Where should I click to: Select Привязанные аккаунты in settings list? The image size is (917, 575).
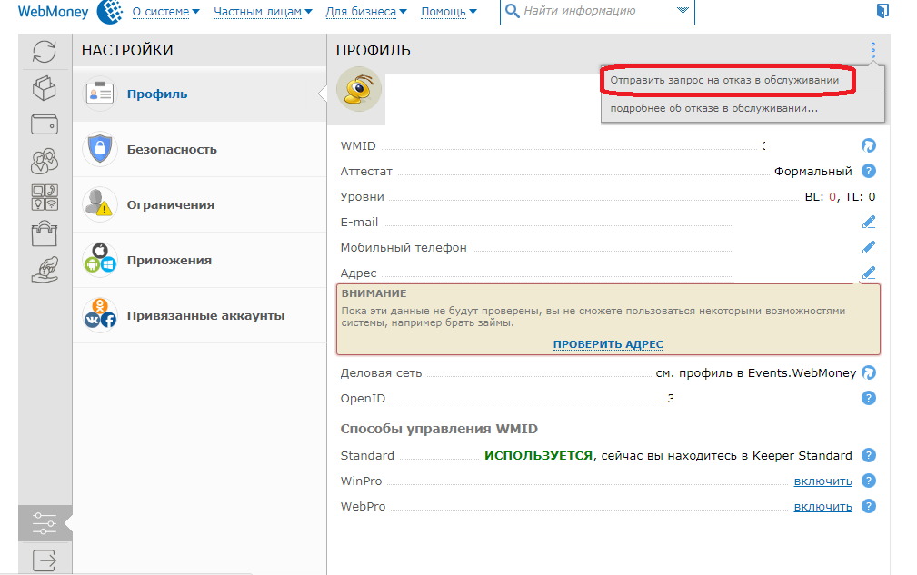199,316
